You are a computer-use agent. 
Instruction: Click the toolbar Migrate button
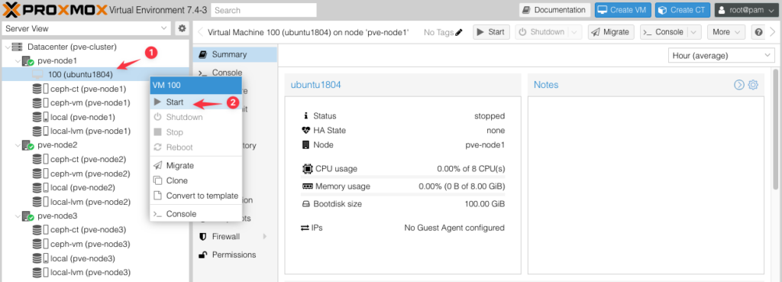(612, 32)
